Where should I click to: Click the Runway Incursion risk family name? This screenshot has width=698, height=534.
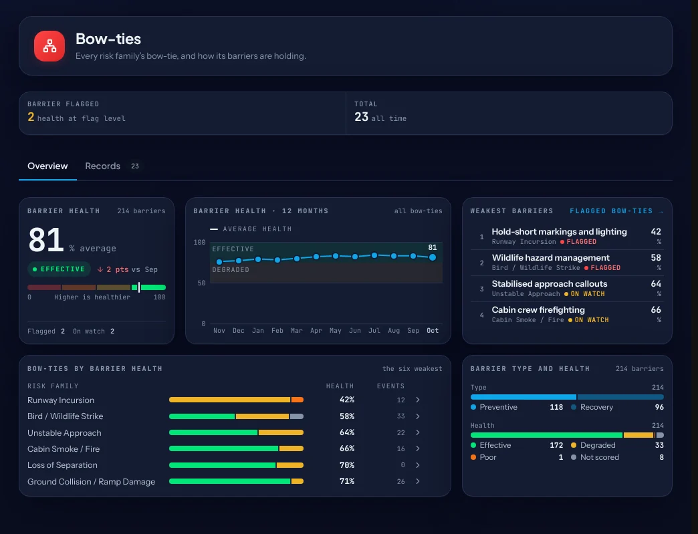[61, 400]
